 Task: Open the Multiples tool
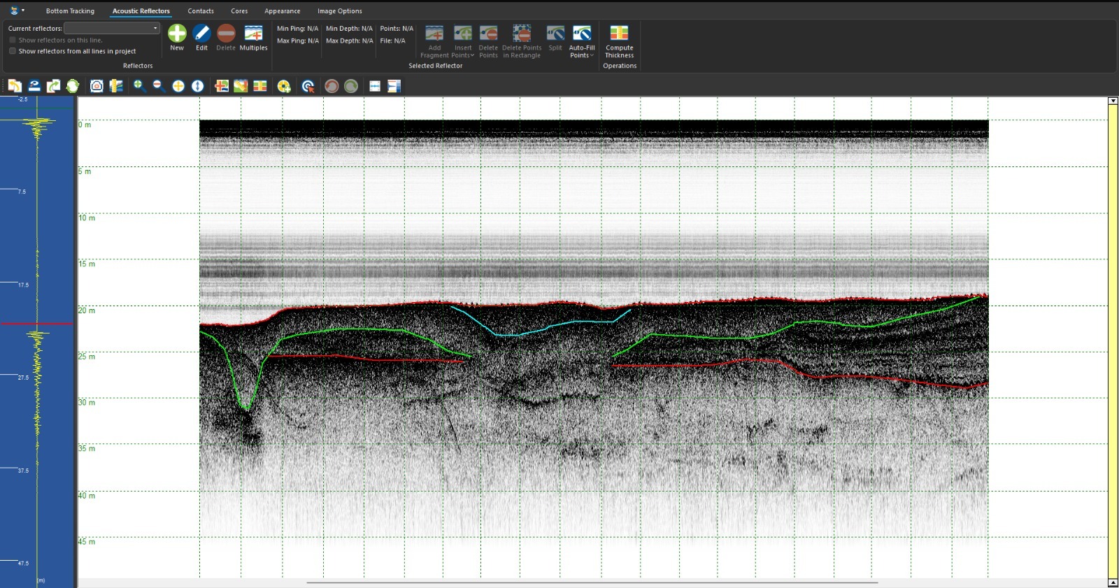pos(253,38)
